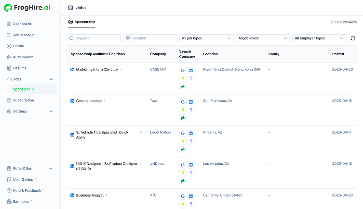Screen dimensions: 363x209
Task: Open the All job types dropdown
Action: coord(206,38)
